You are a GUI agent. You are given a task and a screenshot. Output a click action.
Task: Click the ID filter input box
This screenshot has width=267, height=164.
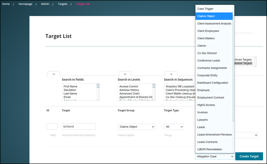point(52,126)
